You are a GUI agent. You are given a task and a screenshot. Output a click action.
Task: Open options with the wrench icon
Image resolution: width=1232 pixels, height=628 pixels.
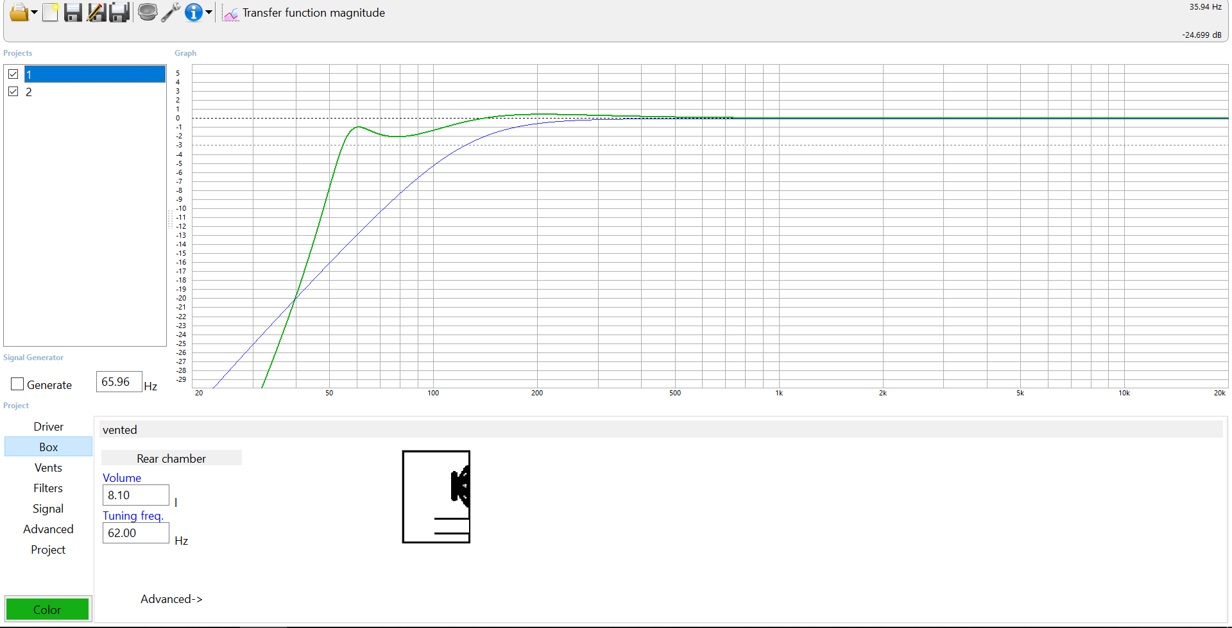(x=171, y=12)
